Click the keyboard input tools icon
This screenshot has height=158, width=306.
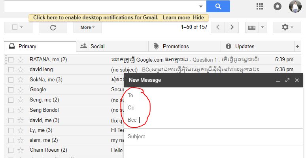[252, 27]
